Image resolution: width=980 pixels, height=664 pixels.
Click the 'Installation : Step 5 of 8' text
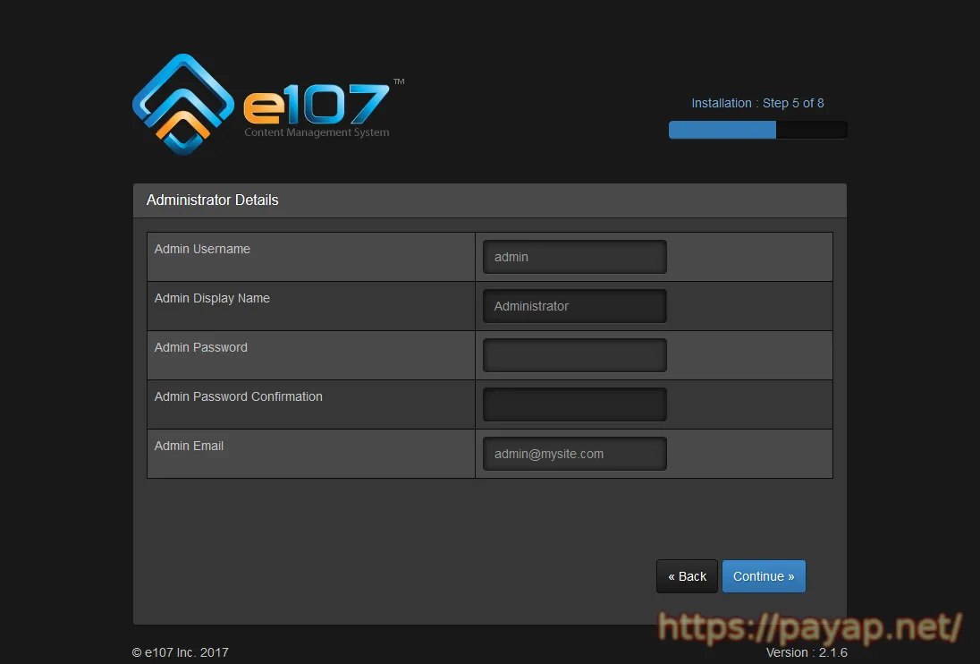757,103
